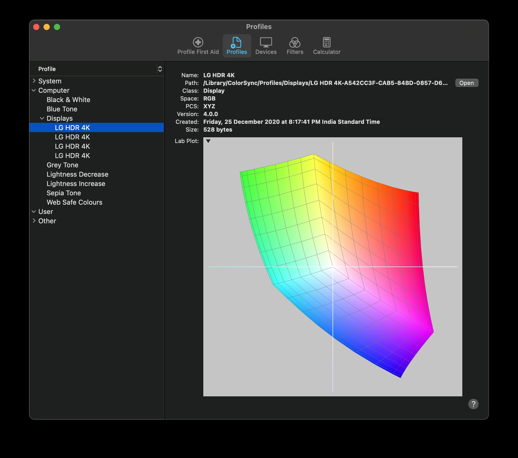Open the Calculator tool
This screenshot has height=458, width=518.
click(326, 46)
